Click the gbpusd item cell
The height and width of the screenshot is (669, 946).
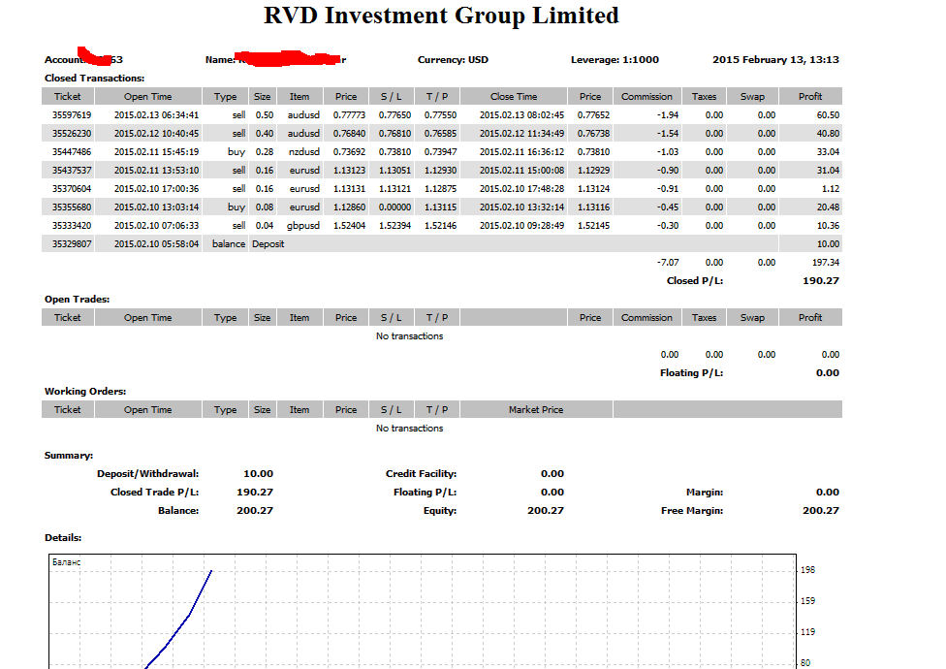(303, 225)
